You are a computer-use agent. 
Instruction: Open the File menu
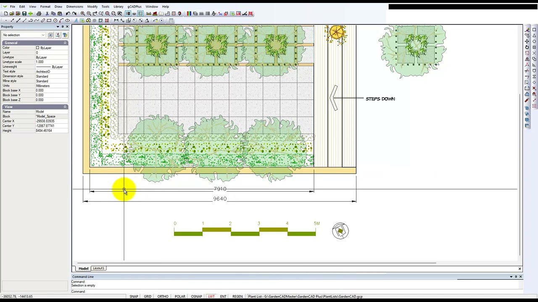[x=13, y=7]
